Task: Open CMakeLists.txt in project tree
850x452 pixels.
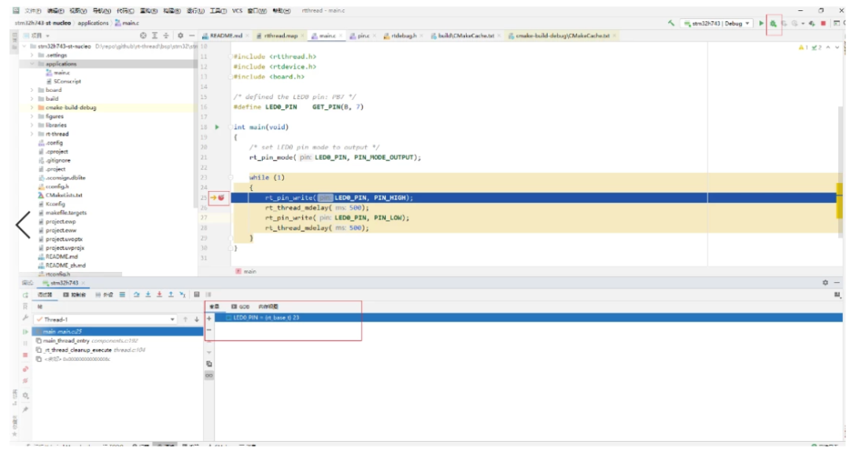Action: (63, 195)
